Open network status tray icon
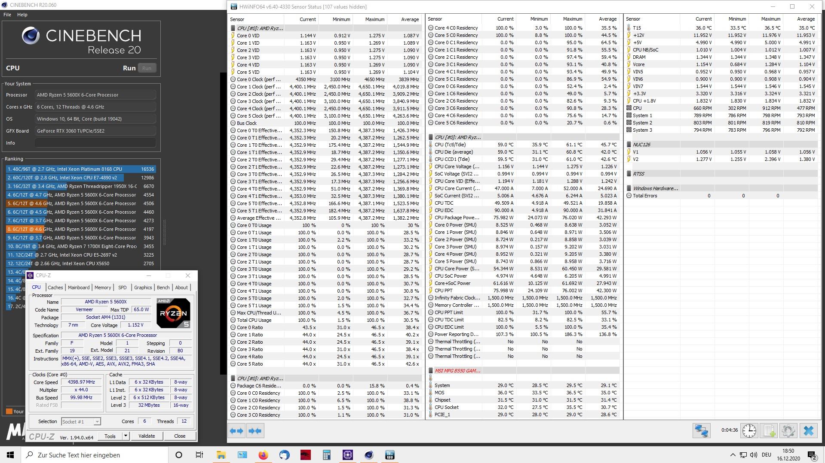This screenshot has width=825, height=463. [x=743, y=455]
